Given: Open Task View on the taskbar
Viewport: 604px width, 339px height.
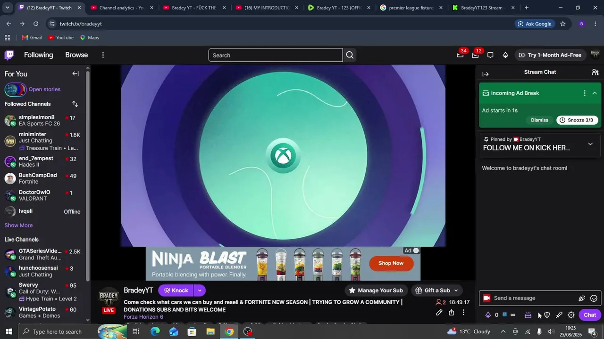Looking at the screenshot, I should 135,331.
